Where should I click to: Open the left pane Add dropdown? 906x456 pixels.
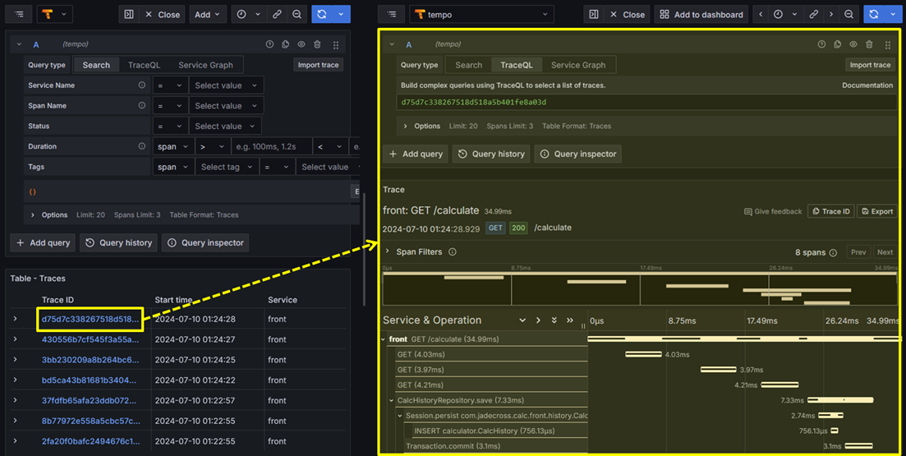click(208, 15)
